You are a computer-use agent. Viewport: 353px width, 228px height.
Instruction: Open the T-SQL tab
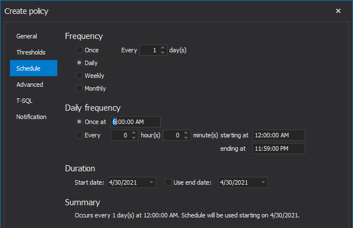coord(24,101)
